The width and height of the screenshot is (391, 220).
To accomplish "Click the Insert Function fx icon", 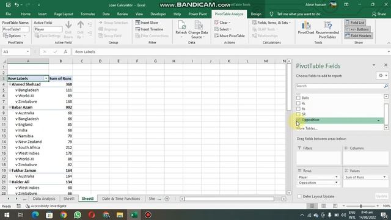I will coord(65,51).
